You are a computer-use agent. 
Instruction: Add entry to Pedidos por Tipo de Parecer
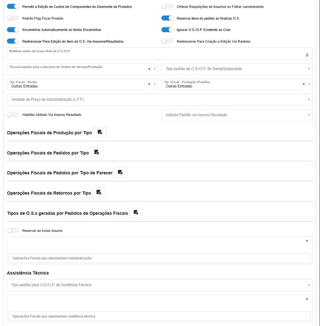point(120,172)
